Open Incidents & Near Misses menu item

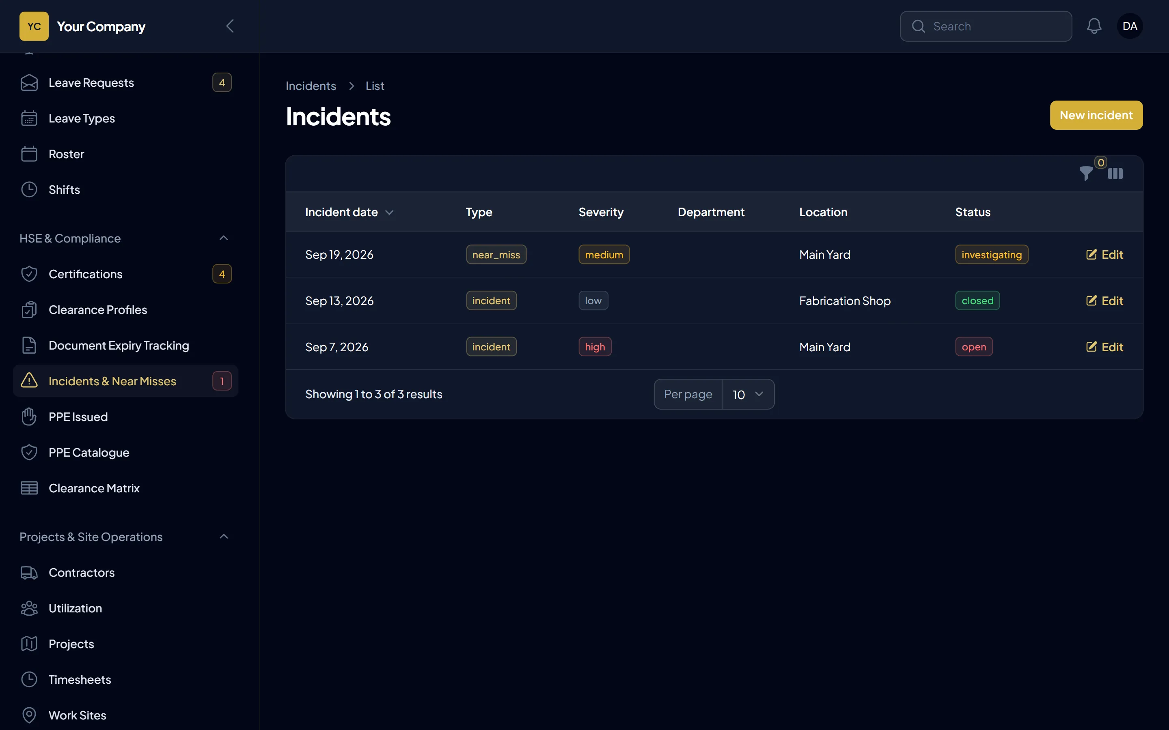click(125, 381)
